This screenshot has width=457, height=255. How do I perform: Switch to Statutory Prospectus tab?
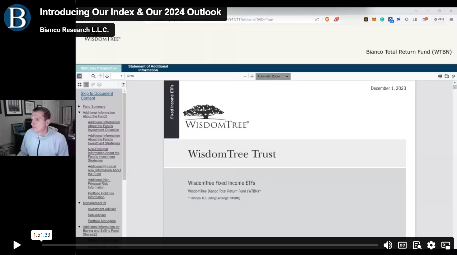98,68
